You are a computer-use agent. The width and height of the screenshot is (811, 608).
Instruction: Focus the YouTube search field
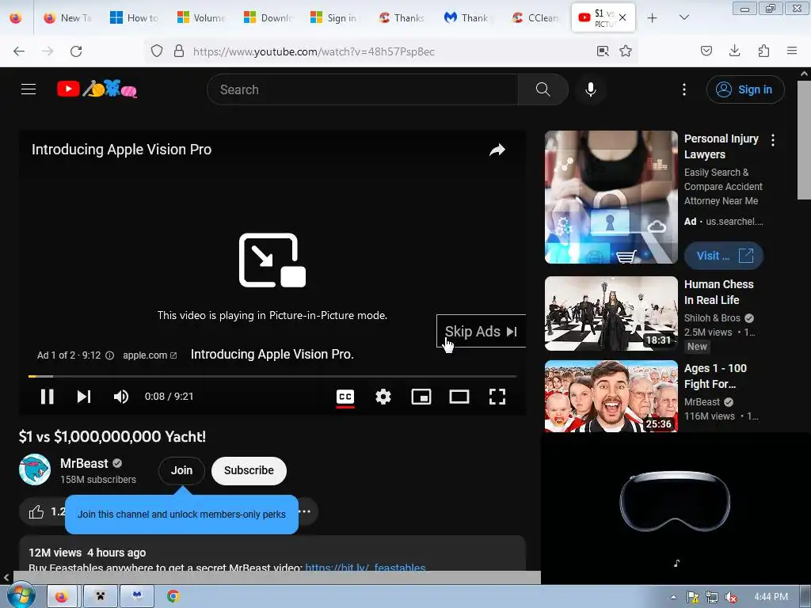coord(362,89)
